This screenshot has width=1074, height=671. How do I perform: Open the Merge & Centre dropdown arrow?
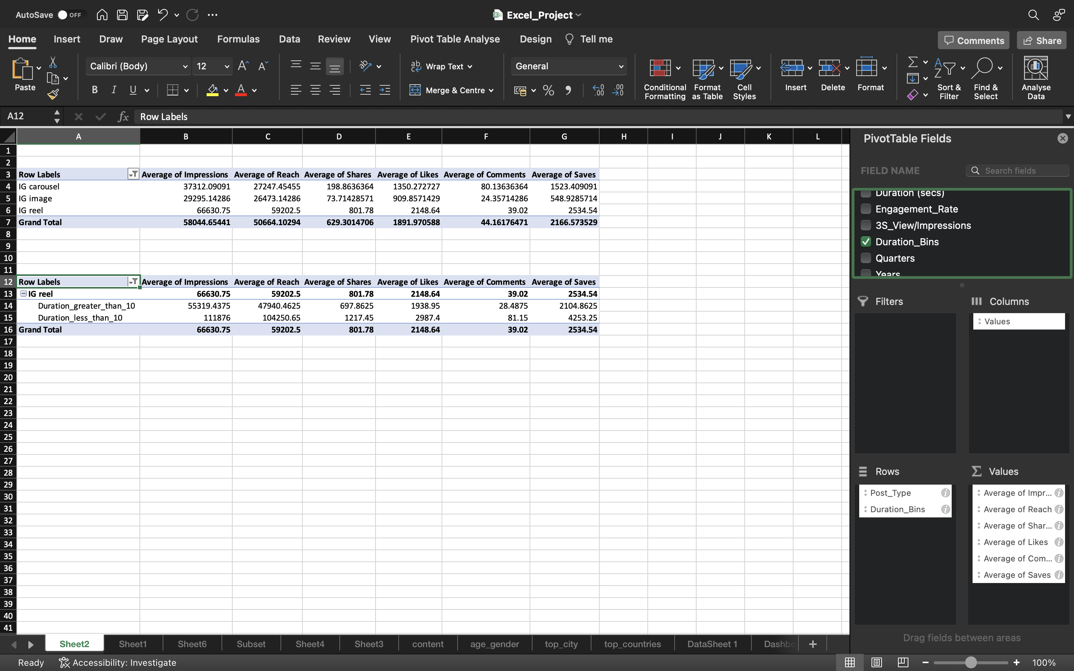[491, 91]
